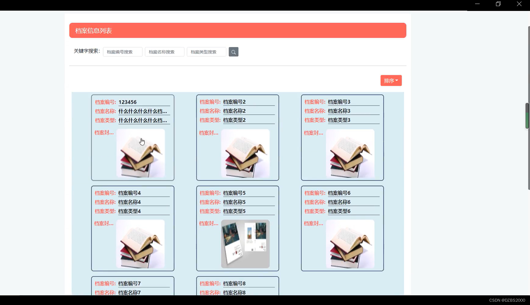Select the 档案编号4 value
This screenshot has height=305, width=530.
(130, 193)
